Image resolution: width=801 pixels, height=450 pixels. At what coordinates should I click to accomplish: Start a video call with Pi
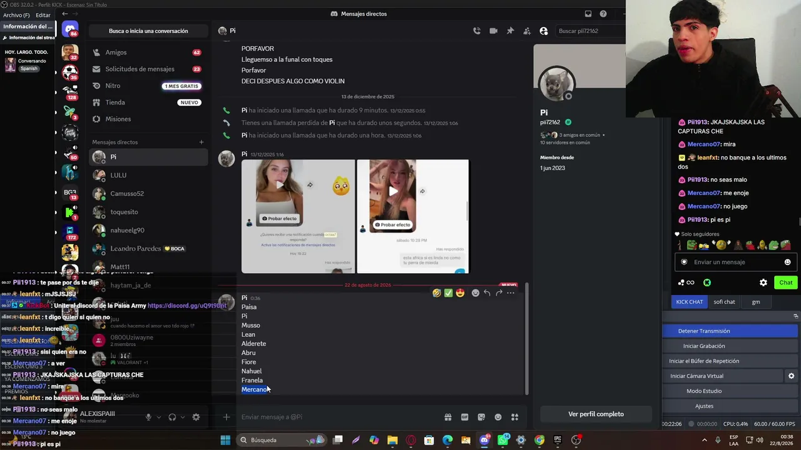[x=493, y=31]
